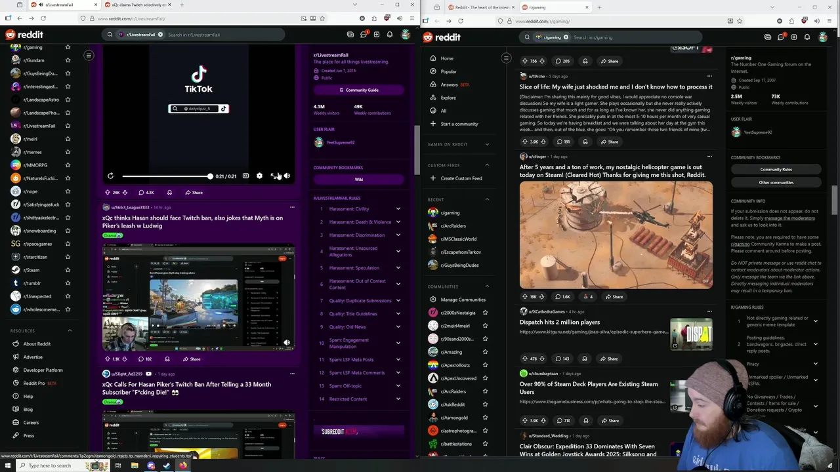The width and height of the screenshot is (840, 472).
Task: Open user avatar menu in gaming window
Action: 823,37
